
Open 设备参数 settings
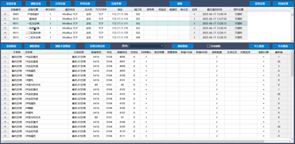[x=116, y=4]
